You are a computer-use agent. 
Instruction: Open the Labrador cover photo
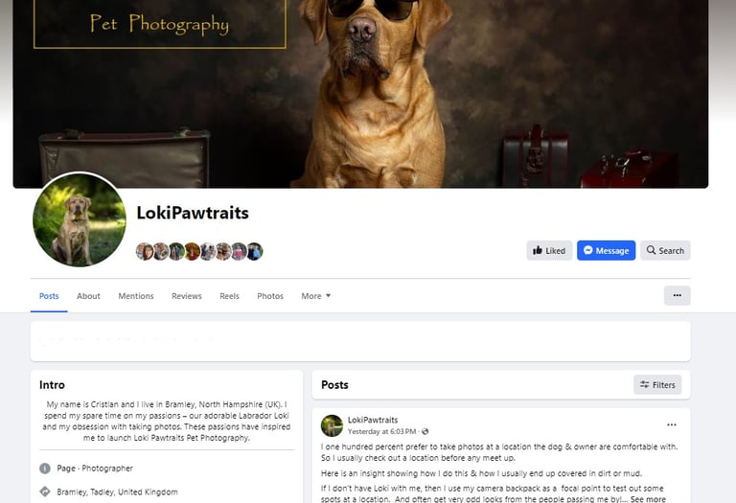360,94
